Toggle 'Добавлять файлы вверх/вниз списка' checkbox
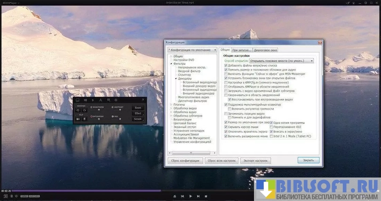The width and height of the screenshot is (381, 201). click(226, 65)
